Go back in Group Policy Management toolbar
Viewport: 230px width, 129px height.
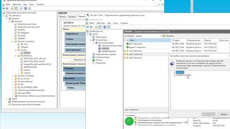coord(4,9)
